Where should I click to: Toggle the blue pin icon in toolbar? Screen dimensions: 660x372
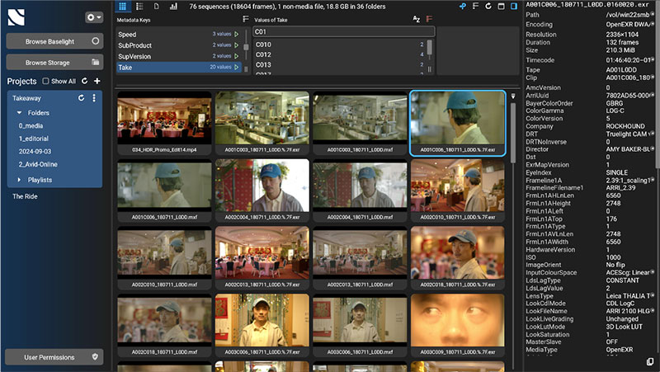(x=462, y=6)
